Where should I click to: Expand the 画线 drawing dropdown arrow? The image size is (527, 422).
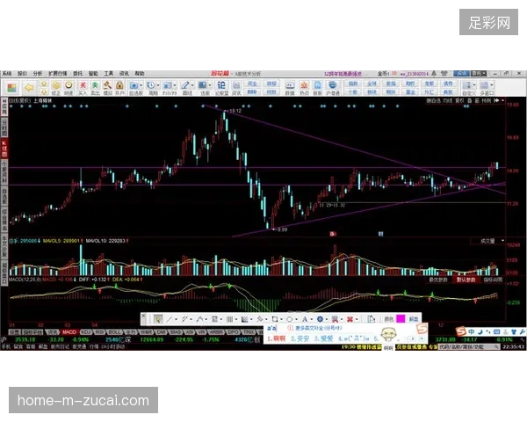pos(192,85)
